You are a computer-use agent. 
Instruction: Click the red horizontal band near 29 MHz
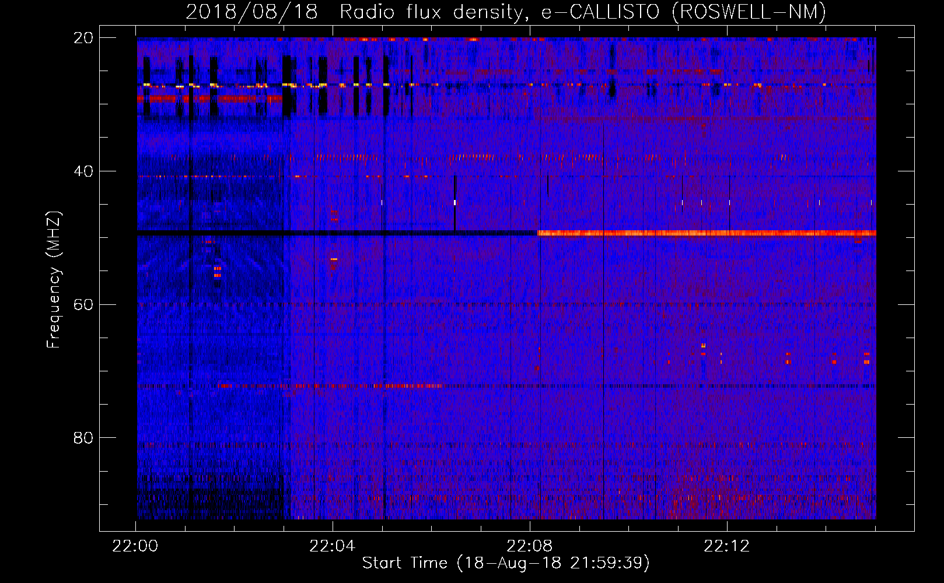coord(210,99)
